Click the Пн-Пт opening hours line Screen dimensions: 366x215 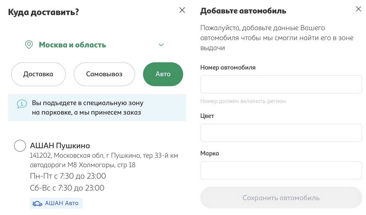pos(68,176)
